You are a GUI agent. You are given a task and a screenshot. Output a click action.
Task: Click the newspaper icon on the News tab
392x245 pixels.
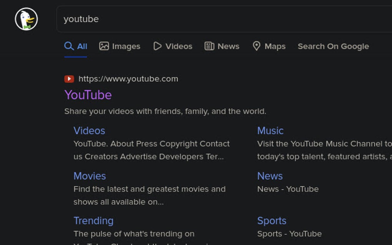click(209, 46)
